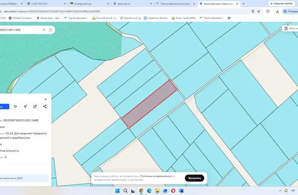Open parcel details list icon button

click(15, 107)
